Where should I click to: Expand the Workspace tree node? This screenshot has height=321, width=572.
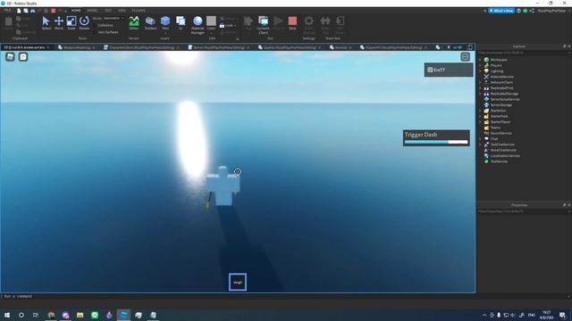481,60
